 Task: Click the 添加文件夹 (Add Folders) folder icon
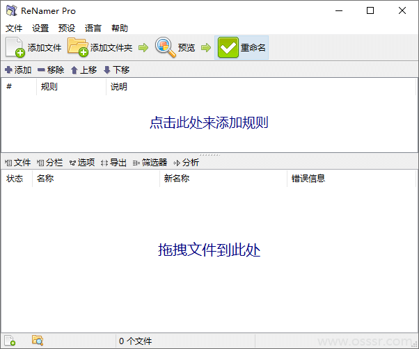pyautogui.click(x=78, y=47)
